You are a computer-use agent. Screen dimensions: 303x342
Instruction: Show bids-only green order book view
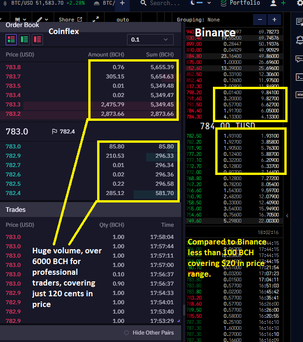tap(24, 40)
